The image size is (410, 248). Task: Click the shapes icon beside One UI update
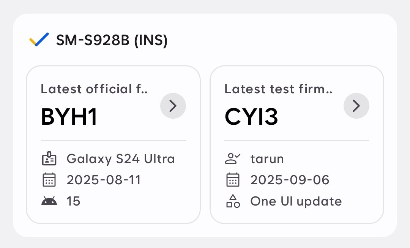point(233,201)
